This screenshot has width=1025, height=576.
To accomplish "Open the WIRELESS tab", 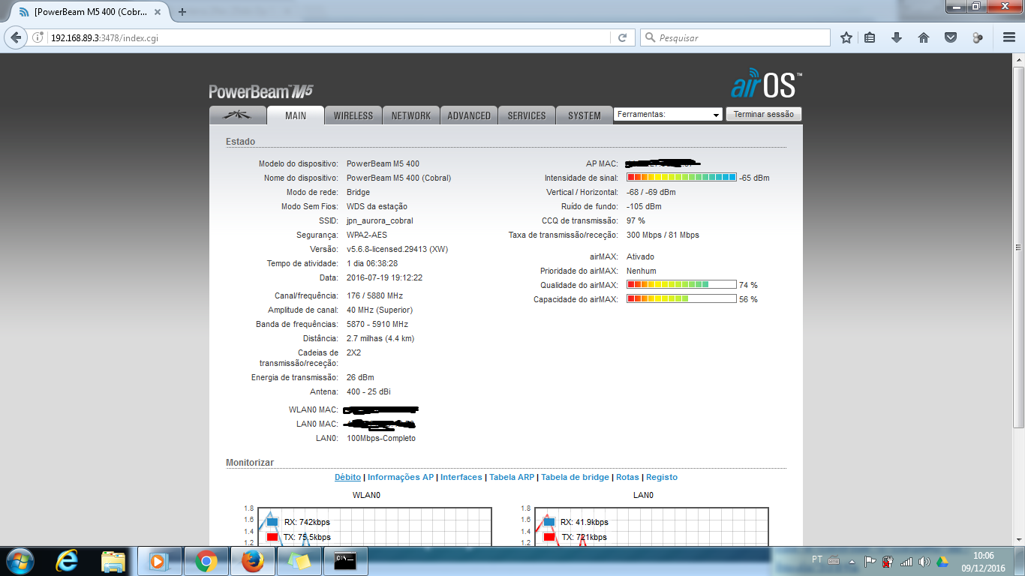I will point(353,115).
